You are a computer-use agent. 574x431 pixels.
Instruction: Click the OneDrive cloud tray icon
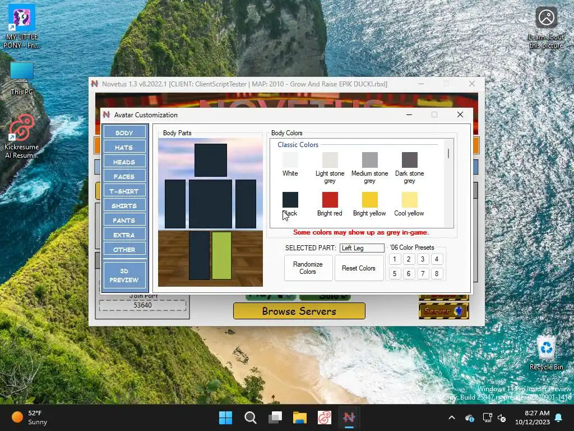(469, 418)
